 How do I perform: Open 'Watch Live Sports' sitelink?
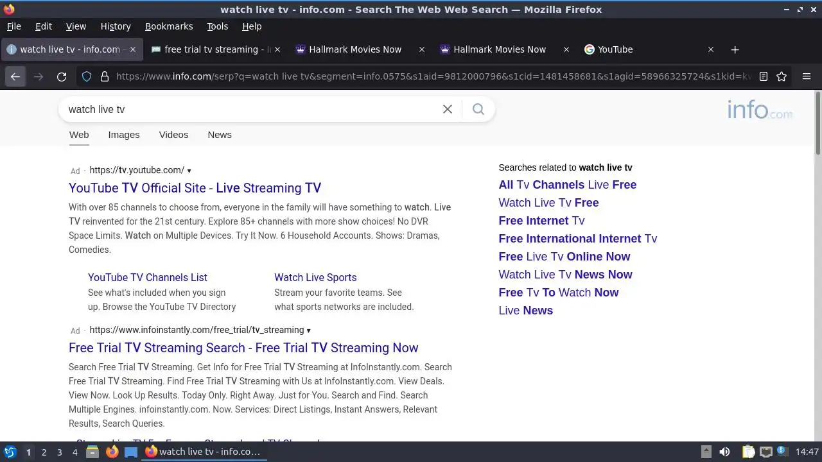point(315,278)
